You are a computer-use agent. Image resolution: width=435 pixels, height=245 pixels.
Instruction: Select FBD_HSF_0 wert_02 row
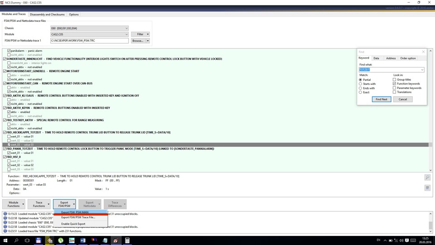coord(215,165)
